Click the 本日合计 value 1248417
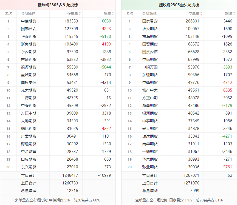Screen dimensions: 237x205 pos(70,175)
